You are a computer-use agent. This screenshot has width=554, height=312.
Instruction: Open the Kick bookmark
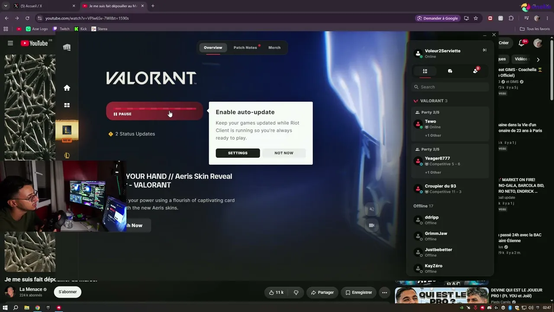click(81, 29)
